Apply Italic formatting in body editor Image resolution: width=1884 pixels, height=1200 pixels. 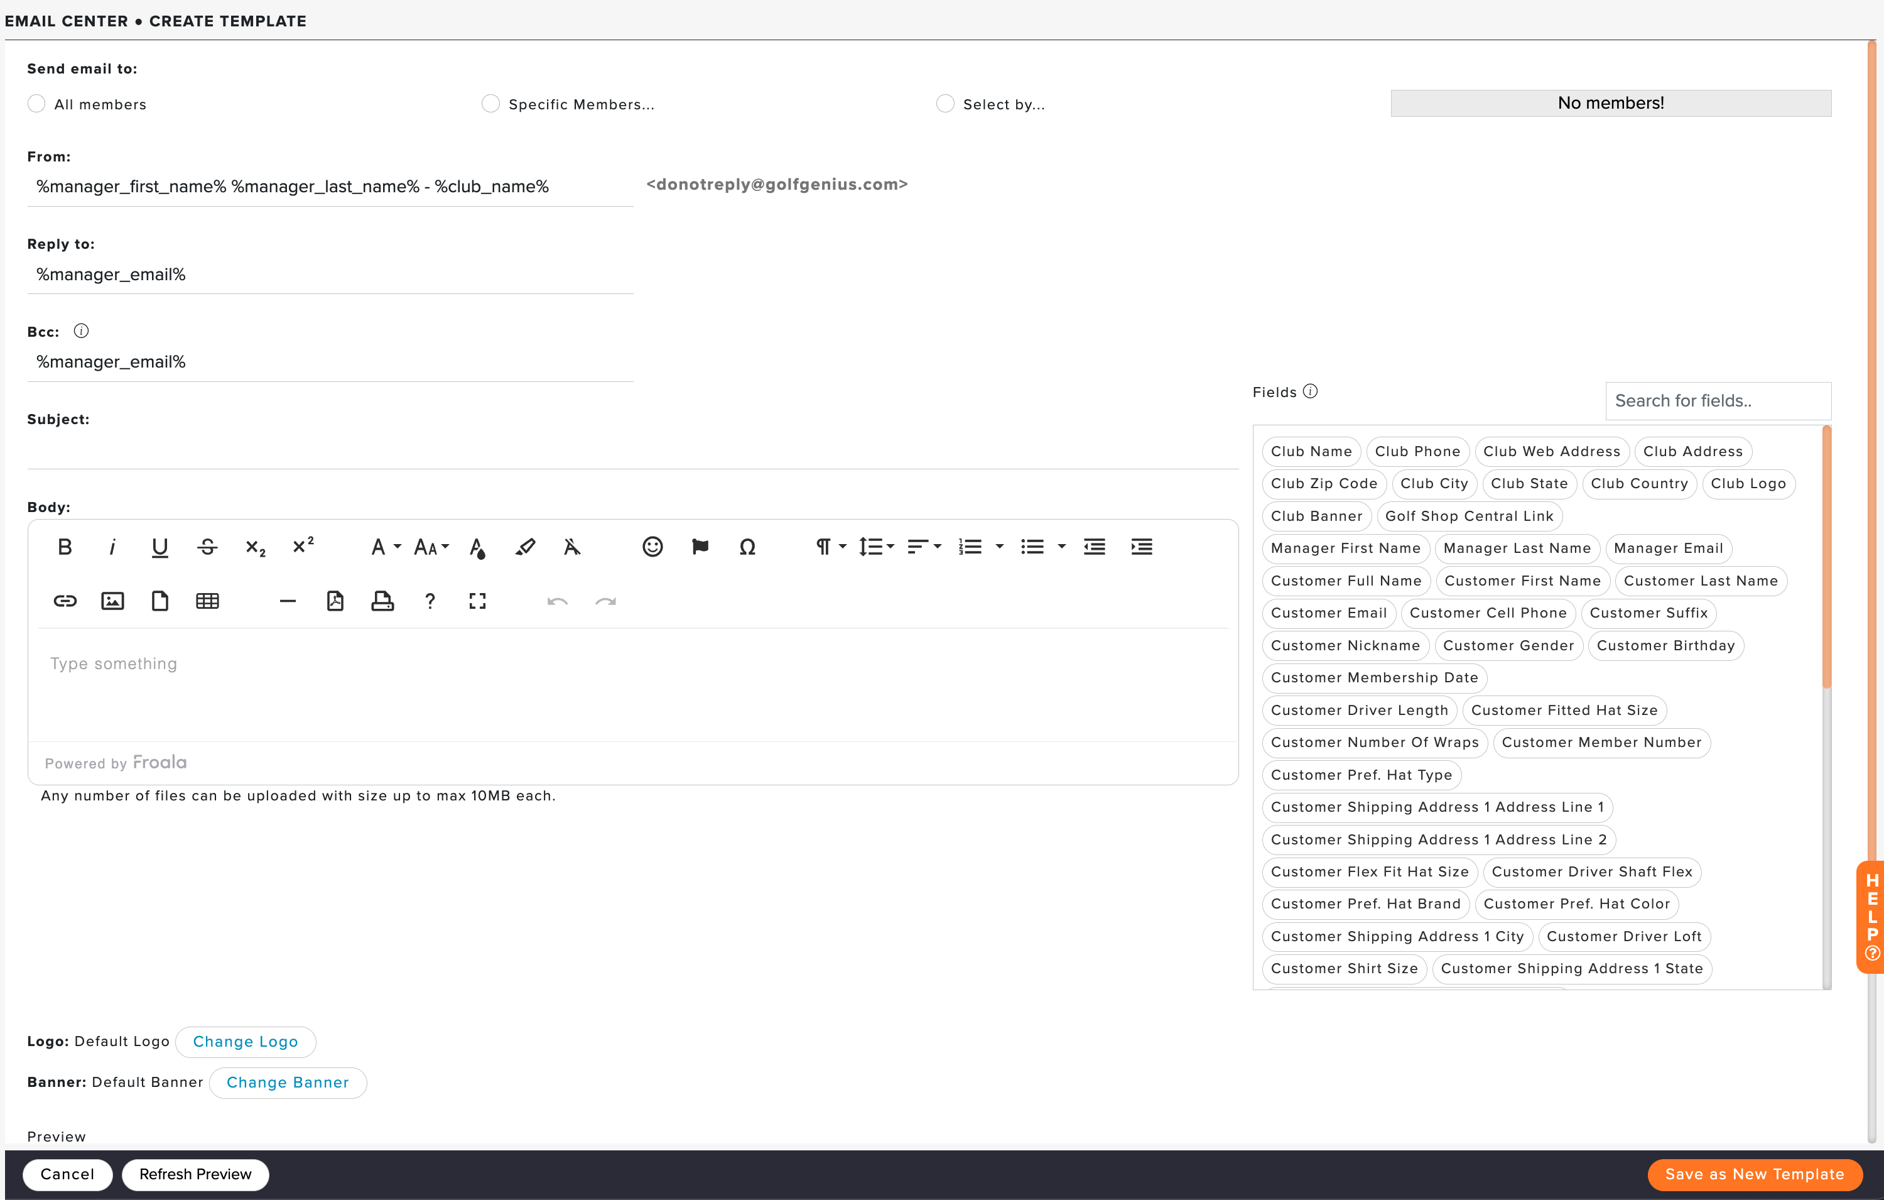point(112,547)
